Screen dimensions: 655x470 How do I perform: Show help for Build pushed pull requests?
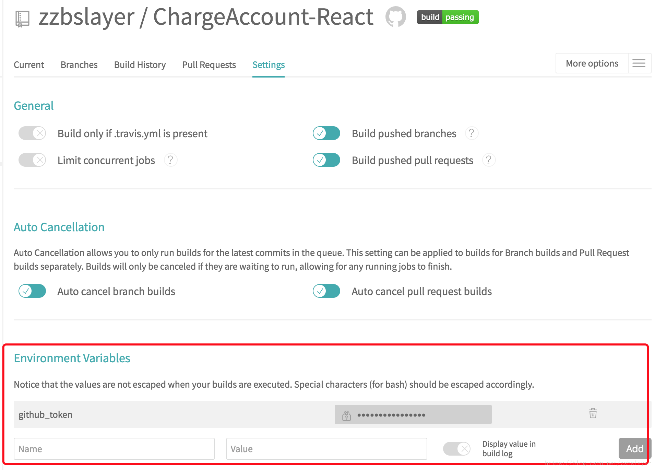489,160
